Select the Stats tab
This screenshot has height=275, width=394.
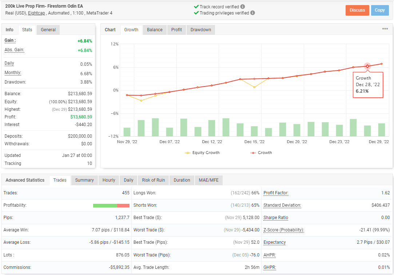point(27,30)
